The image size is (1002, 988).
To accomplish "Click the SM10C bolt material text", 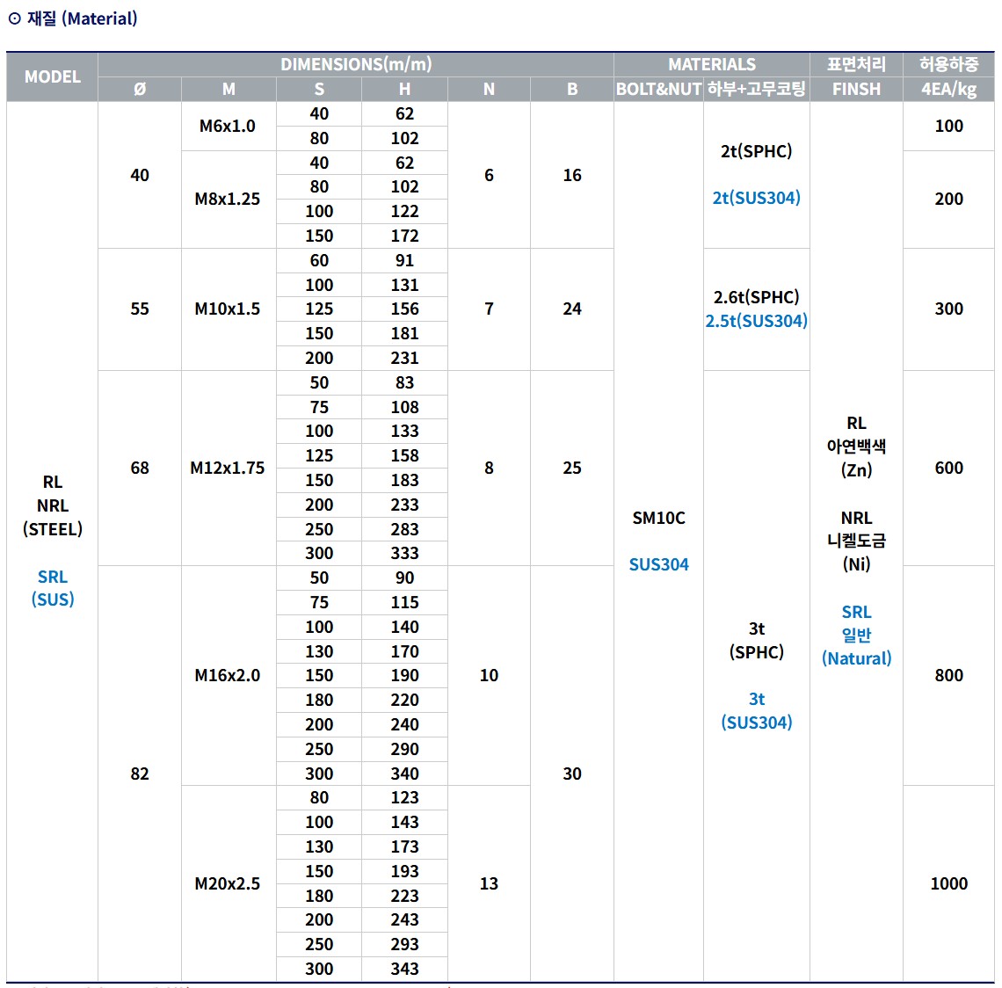I will coord(658,518).
